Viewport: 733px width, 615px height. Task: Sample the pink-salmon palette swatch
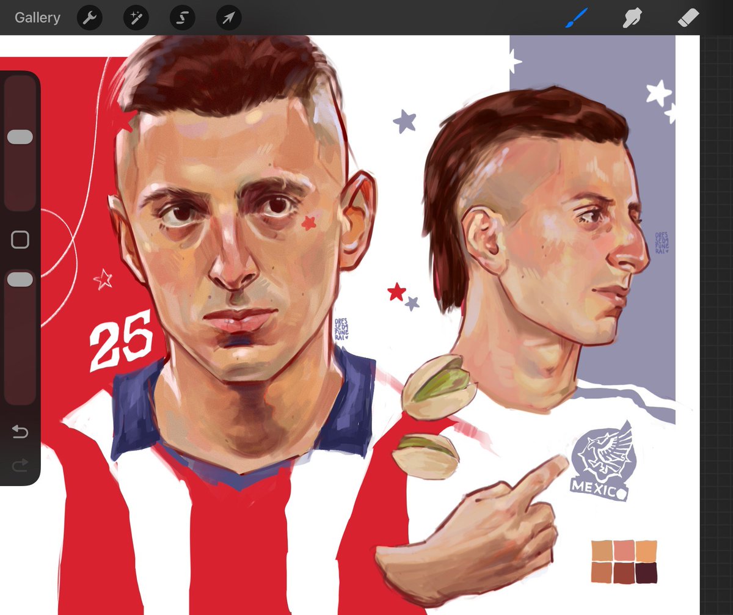click(624, 550)
